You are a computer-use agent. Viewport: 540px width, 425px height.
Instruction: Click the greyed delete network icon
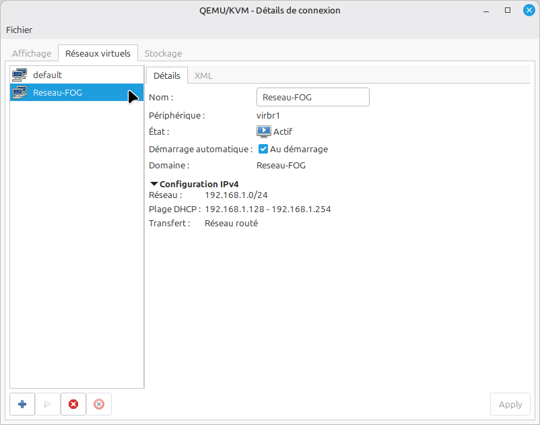point(99,404)
